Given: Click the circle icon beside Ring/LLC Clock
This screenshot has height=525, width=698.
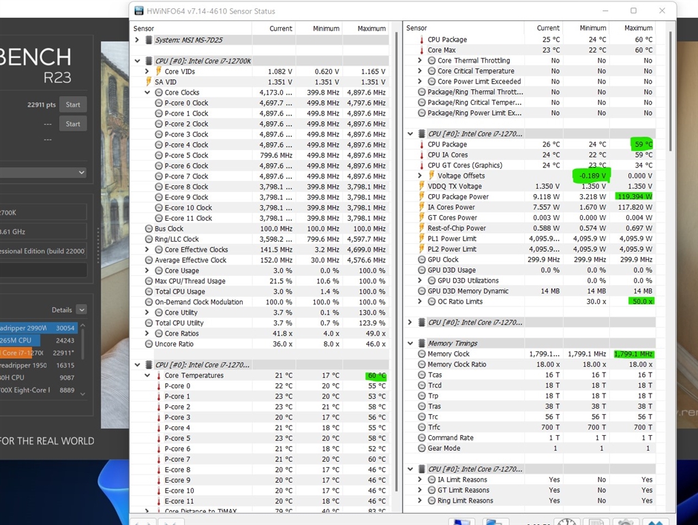Looking at the screenshot, I should click(149, 239).
